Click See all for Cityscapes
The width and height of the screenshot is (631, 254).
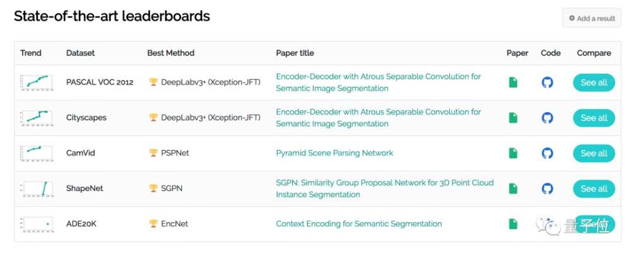point(594,118)
